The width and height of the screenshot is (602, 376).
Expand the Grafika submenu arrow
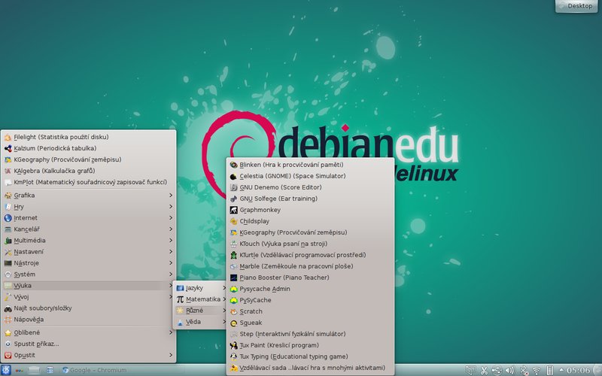171,196
